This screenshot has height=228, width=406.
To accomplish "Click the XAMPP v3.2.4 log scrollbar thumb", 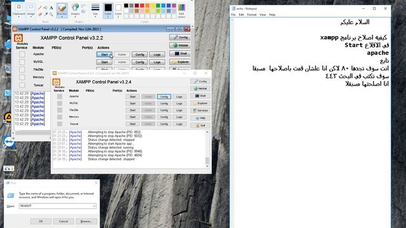I will pyautogui.click(x=207, y=160).
